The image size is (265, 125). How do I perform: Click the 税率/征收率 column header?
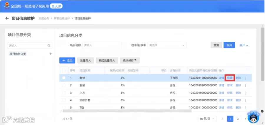coord(117,70)
